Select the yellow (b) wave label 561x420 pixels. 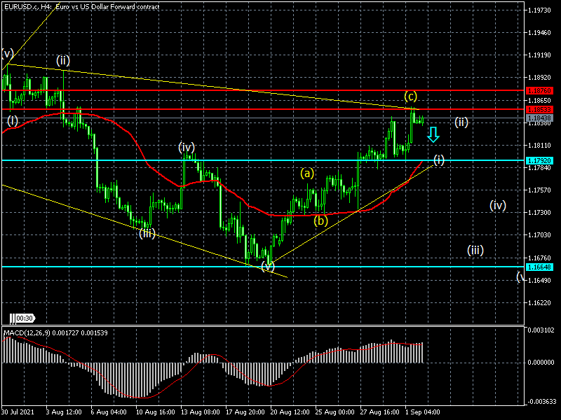320,220
